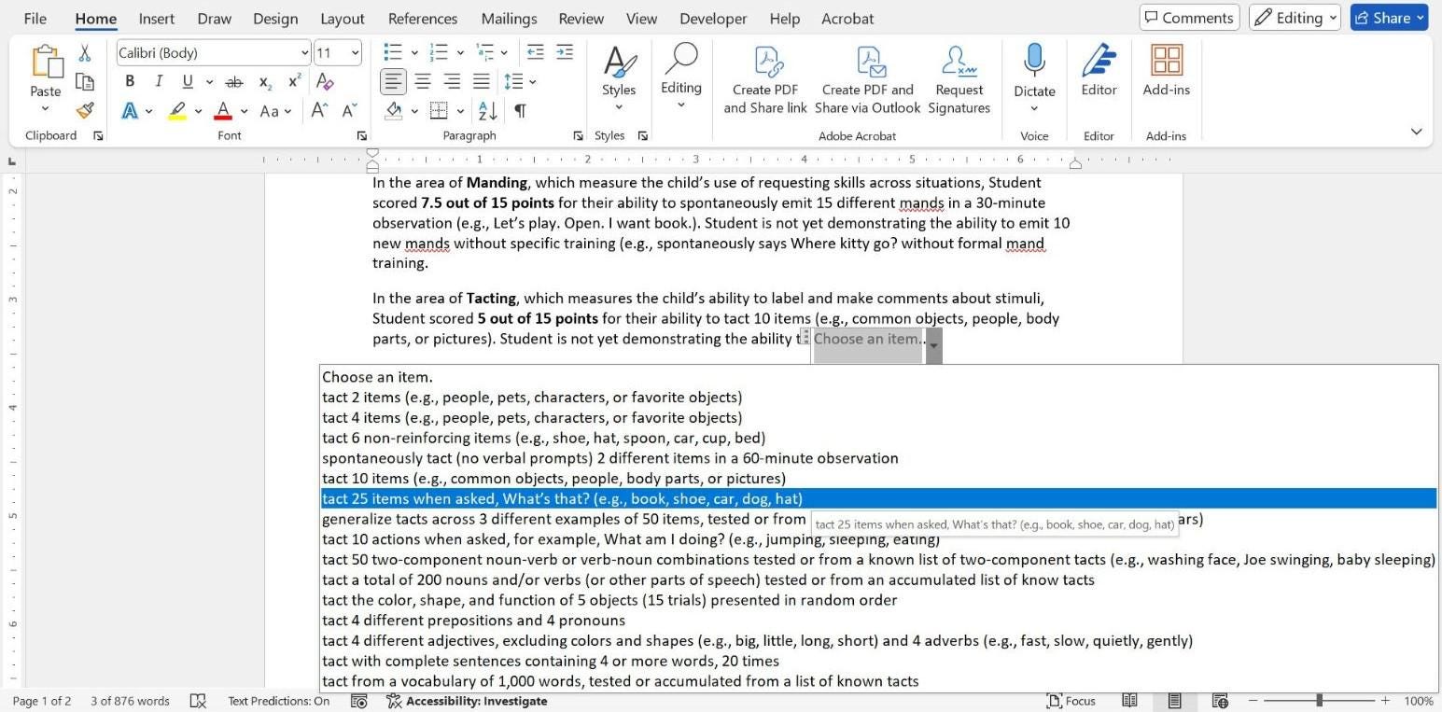
Task: Toggle Bold formatting
Action: pos(130,81)
